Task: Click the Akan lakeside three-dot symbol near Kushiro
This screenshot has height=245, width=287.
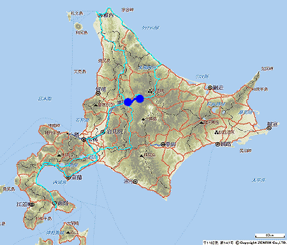Action: [217, 132]
